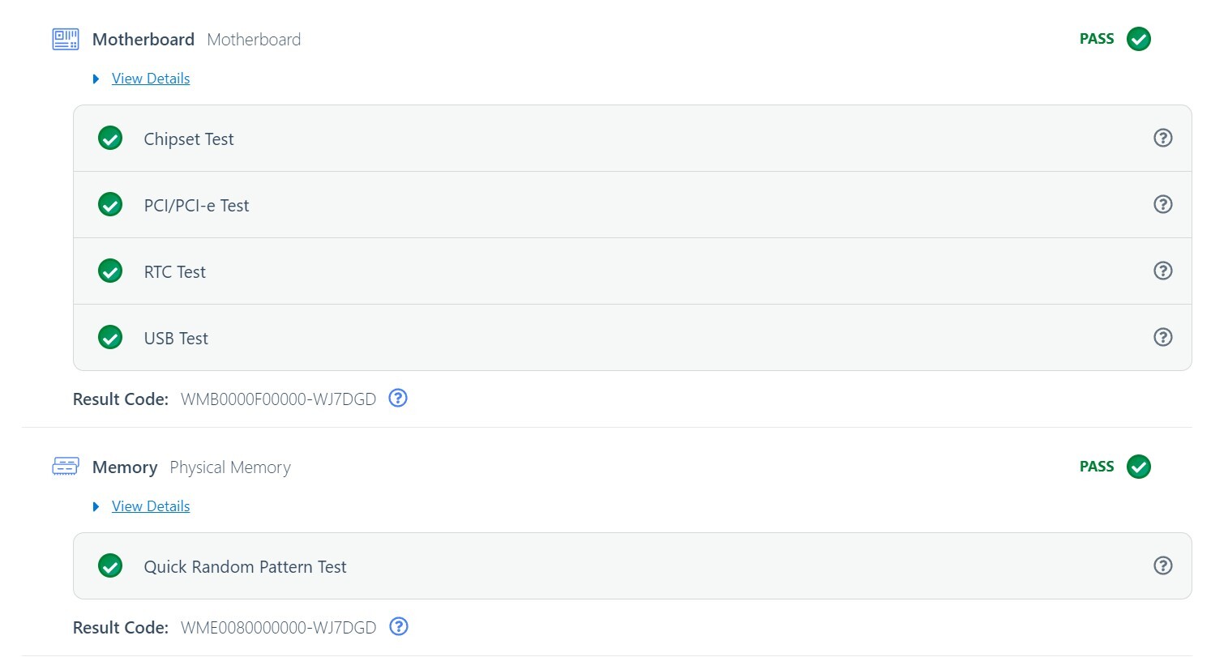The width and height of the screenshot is (1211, 657).
Task: Open help icon for USB Test
Action: click(1162, 338)
